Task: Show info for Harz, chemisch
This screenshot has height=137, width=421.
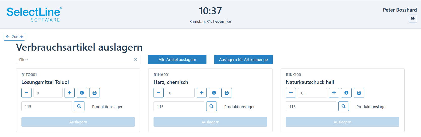Action: (x=214, y=93)
